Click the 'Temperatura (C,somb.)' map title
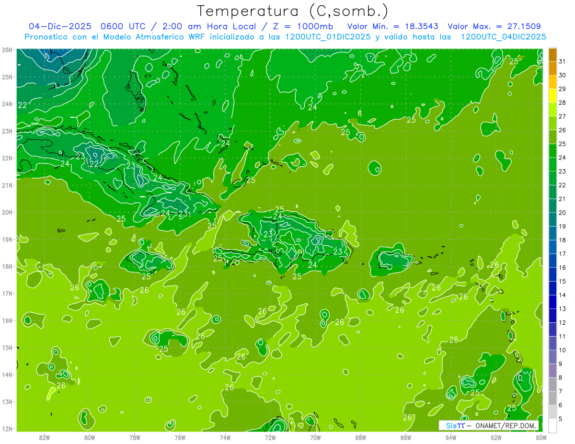The image size is (575, 444). (292, 11)
